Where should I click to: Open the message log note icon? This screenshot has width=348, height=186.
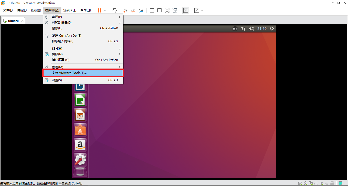point(340,183)
